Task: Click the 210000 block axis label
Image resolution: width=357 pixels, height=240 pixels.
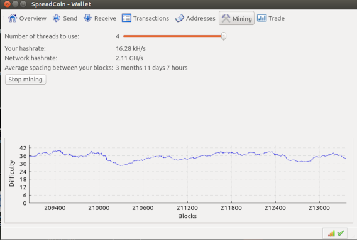Action: 99,208
